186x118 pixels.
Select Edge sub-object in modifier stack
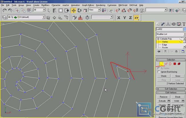[x=165, y=45]
